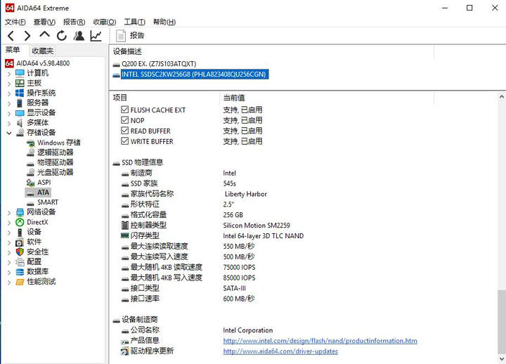506x364 pixels.
Task: Toggle the READ BUFFER checkbox
Action: (x=124, y=131)
